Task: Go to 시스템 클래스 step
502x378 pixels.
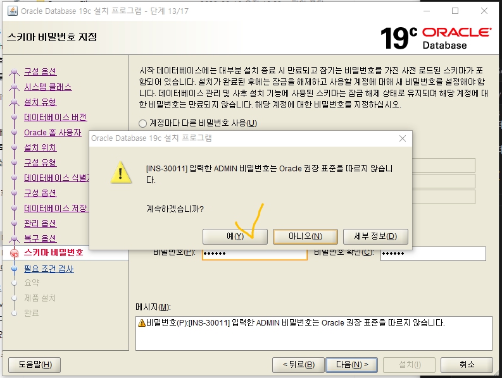Action: 48,87
